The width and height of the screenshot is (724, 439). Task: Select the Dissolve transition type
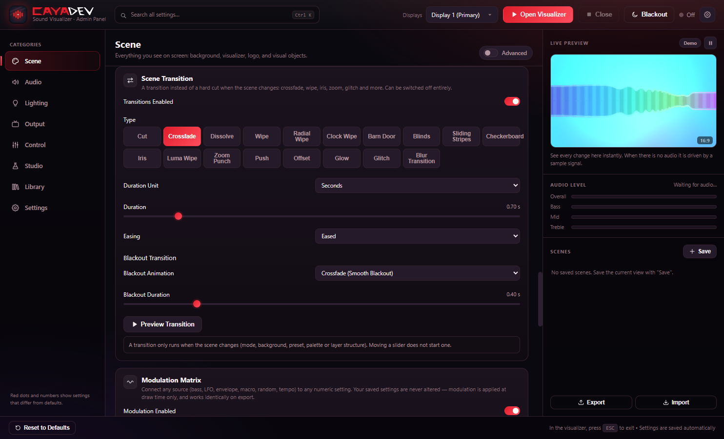pos(222,136)
